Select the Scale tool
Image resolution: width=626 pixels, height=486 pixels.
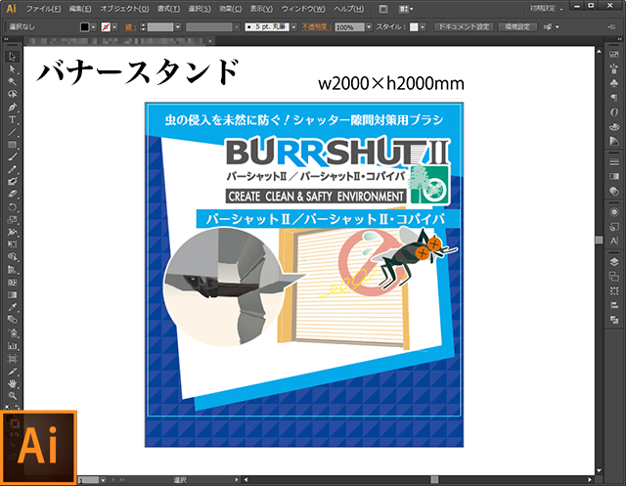point(12,219)
